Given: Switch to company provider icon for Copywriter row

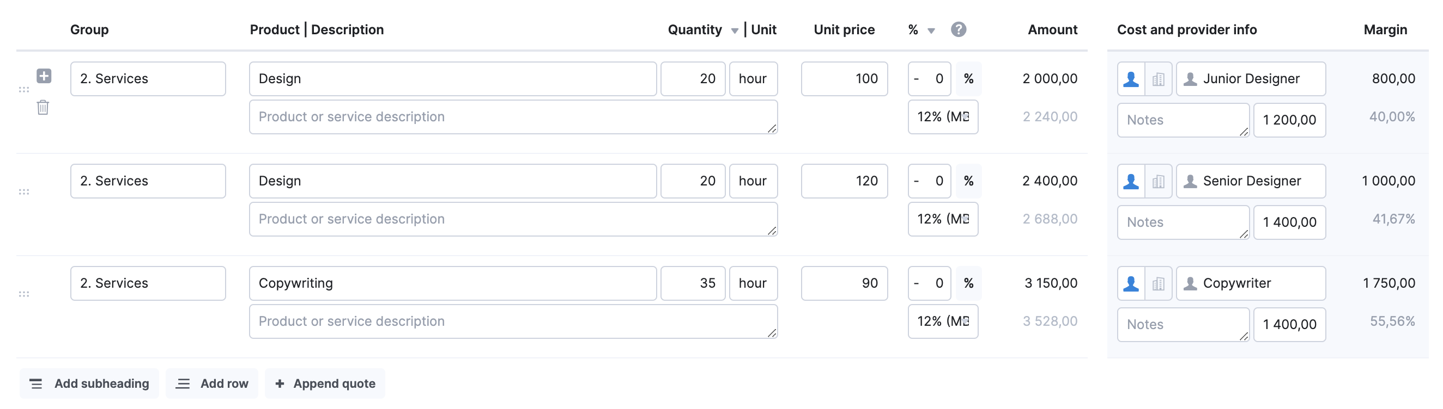Looking at the screenshot, I should [x=1159, y=283].
